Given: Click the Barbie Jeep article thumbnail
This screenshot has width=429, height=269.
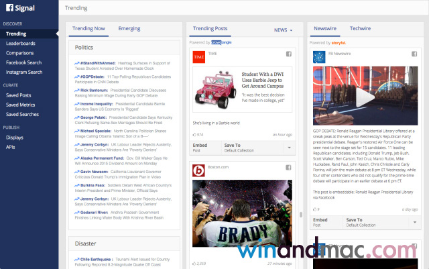Looking at the screenshot, I should pyautogui.click(x=216, y=91).
